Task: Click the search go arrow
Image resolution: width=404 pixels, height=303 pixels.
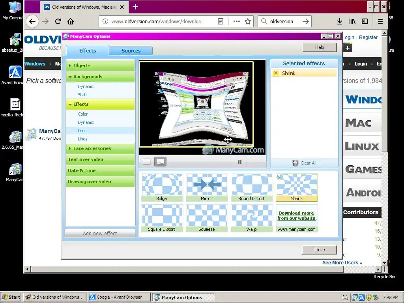Action: click(x=306, y=21)
